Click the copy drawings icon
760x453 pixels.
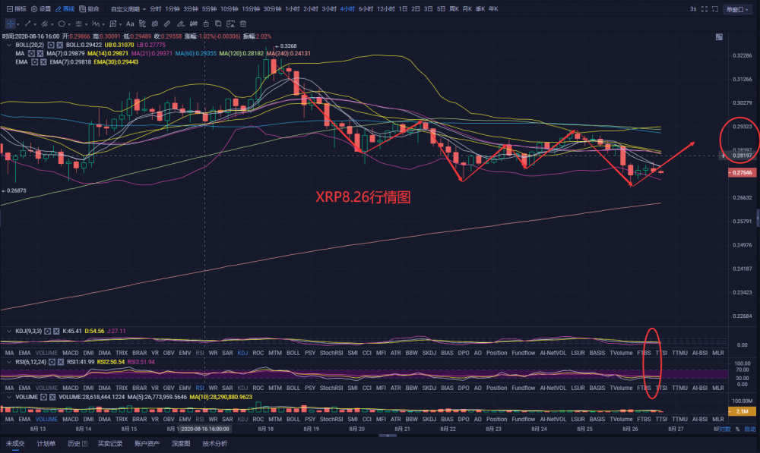coord(218,24)
